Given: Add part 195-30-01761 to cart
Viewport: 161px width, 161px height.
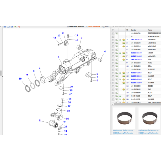Looking at the screenshot, I should coord(117,33).
